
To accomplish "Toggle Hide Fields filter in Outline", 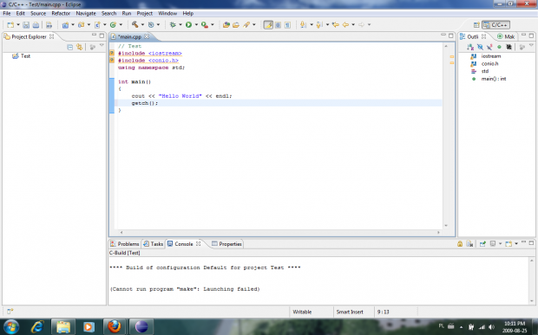I will tap(480, 47).
